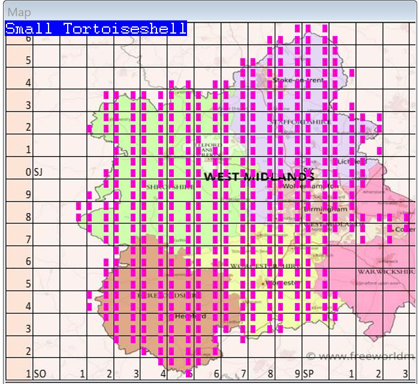Click the column 8 label on the bottom axis

pos(271,373)
